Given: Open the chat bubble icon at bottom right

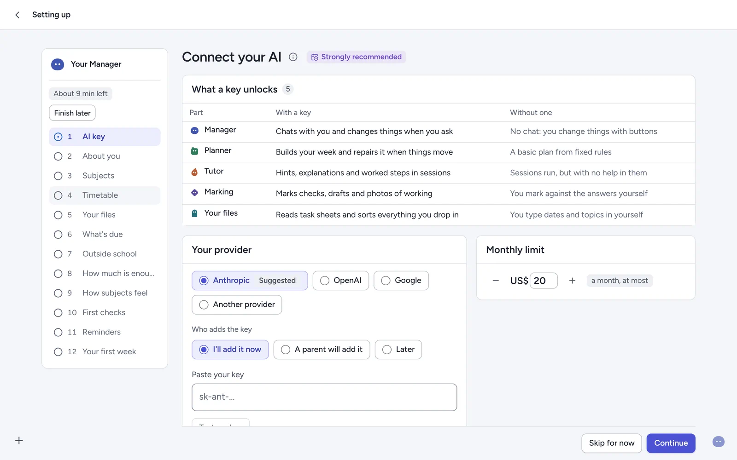Looking at the screenshot, I should tap(719, 442).
